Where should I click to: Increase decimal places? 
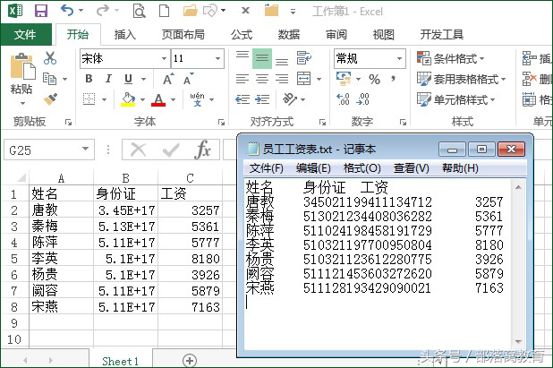(343, 99)
